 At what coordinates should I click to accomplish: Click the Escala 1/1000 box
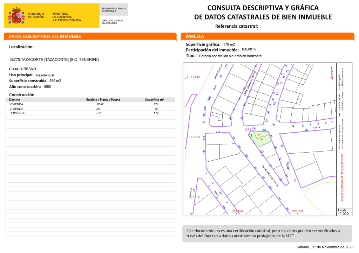(x=343, y=212)
